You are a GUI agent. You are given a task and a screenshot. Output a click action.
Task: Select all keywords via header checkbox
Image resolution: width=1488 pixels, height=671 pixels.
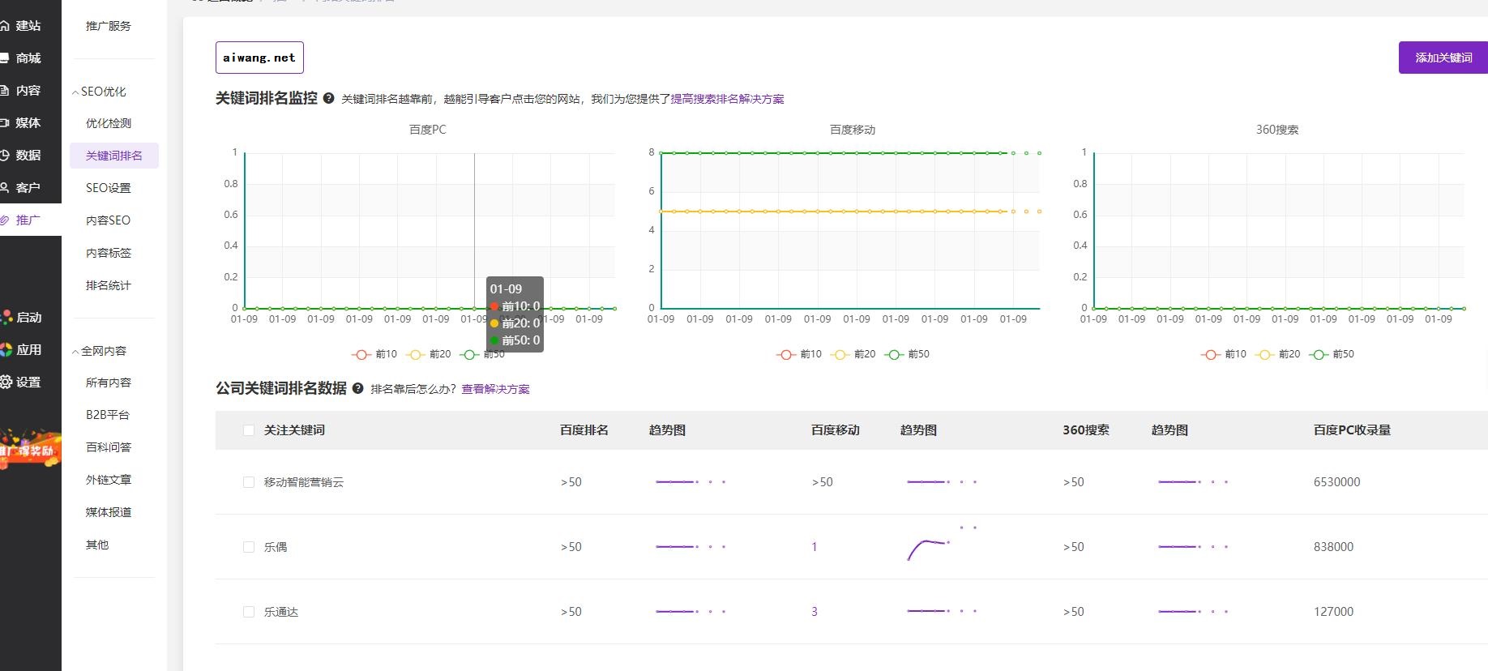249,430
